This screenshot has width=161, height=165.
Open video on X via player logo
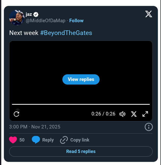134,114
